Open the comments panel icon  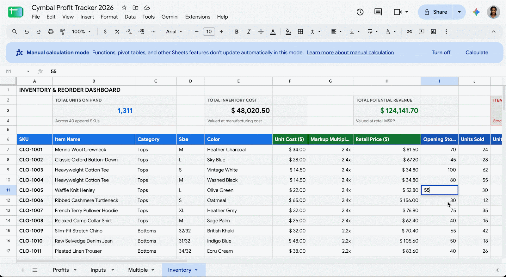tap(378, 12)
